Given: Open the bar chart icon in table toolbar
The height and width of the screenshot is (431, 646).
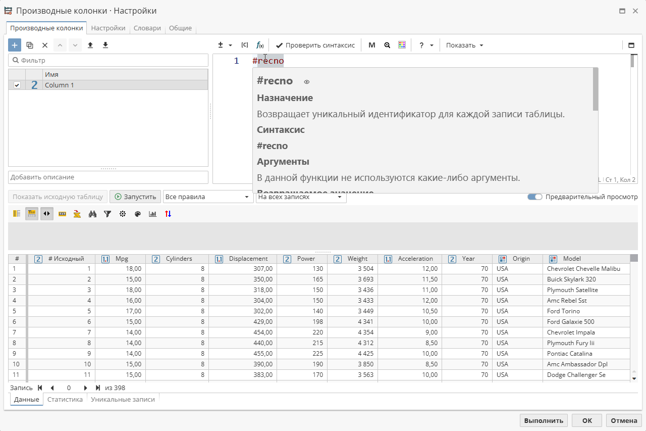Looking at the screenshot, I should (x=153, y=214).
